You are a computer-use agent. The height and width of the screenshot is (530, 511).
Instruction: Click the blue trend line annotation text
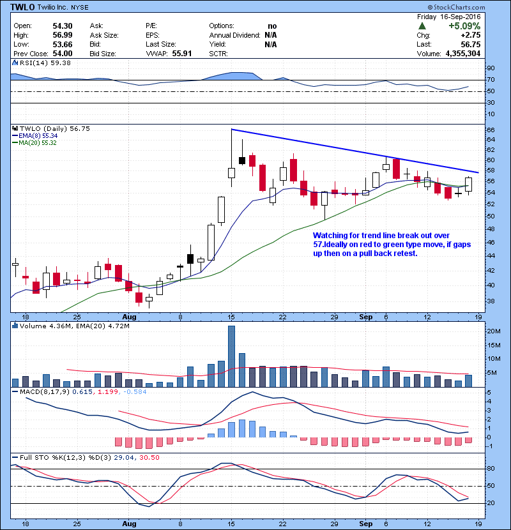click(x=392, y=245)
